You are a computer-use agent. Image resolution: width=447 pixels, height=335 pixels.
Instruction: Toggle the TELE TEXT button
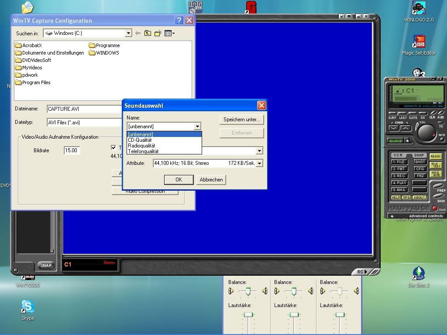click(x=435, y=165)
